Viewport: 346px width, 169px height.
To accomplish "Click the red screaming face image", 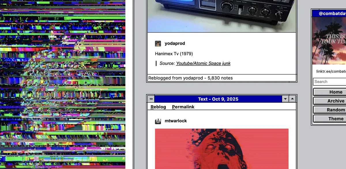I will (x=221, y=149).
